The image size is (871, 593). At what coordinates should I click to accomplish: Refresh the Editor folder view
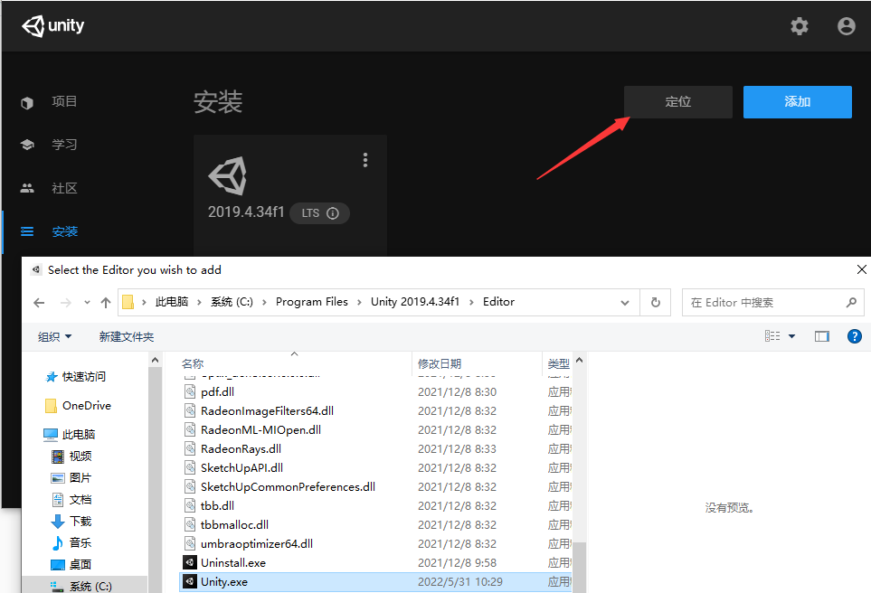point(656,303)
